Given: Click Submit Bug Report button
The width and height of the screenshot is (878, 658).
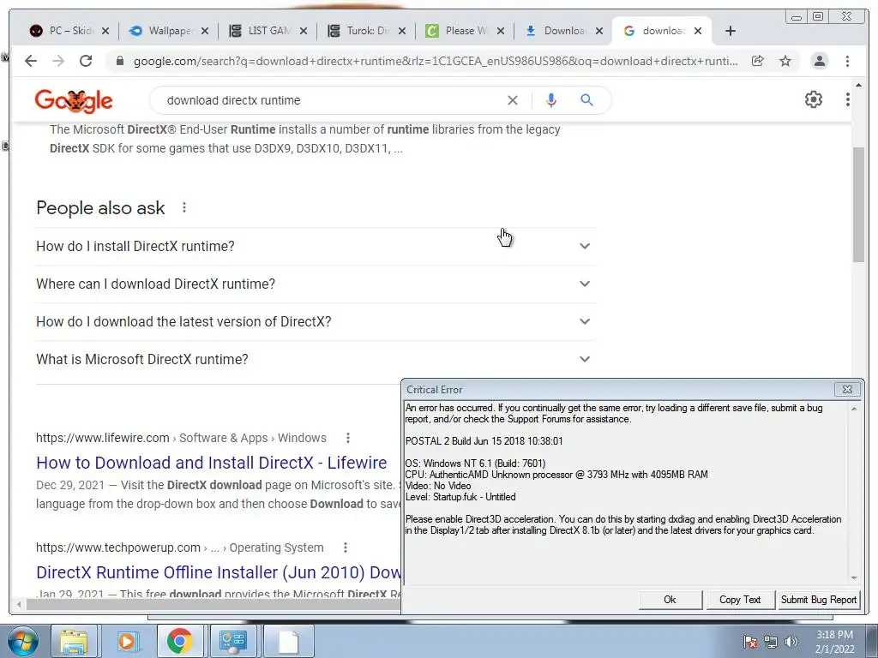Looking at the screenshot, I should point(819,600).
